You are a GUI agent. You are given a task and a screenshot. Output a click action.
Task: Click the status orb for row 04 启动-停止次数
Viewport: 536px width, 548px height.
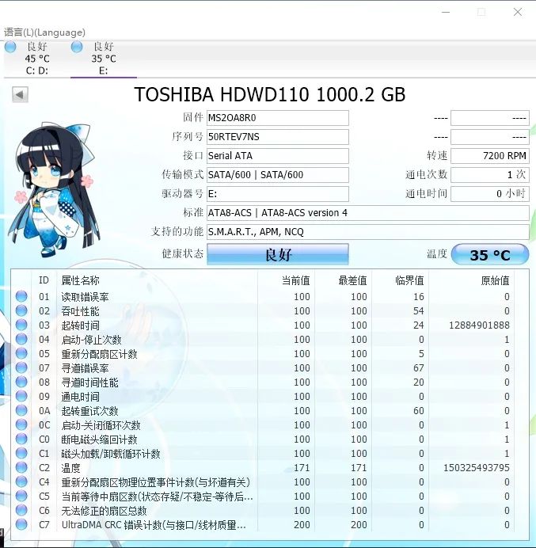pos(21,340)
